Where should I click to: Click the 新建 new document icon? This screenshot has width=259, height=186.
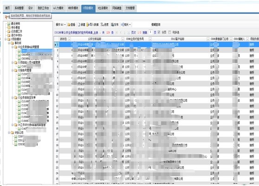pos(79,25)
